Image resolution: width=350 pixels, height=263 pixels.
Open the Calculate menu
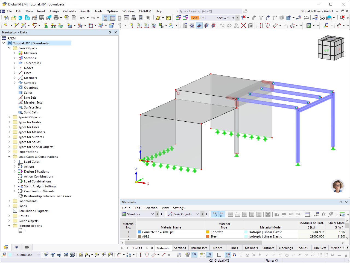click(69, 11)
